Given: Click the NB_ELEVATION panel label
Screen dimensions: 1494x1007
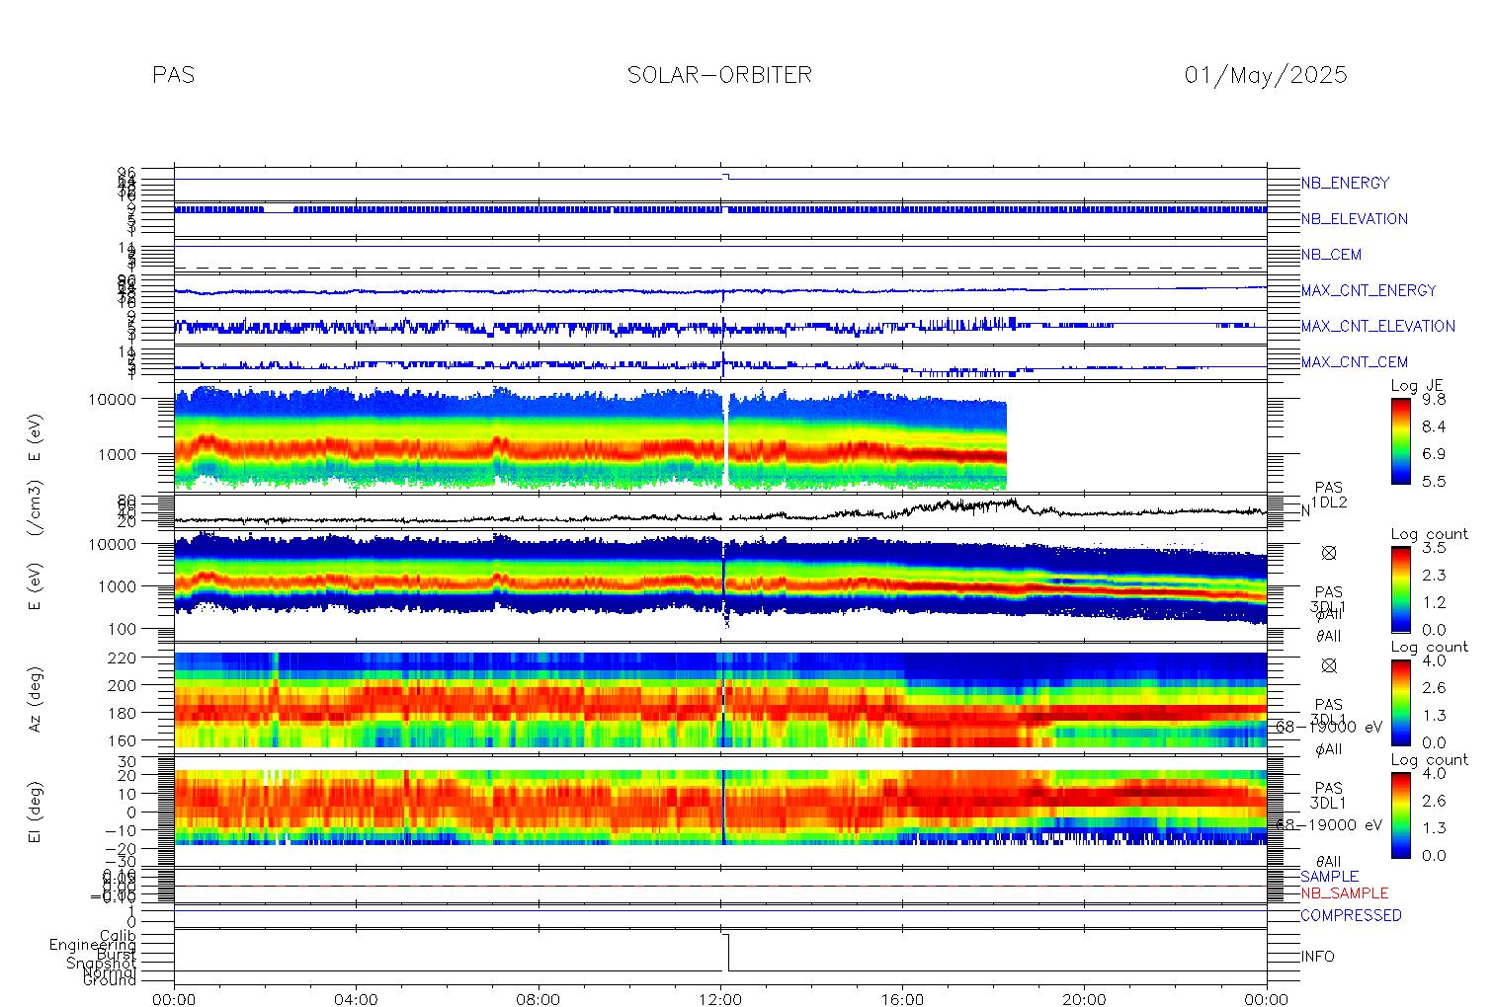Looking at the screenshot, I should tap(1354, 219).
